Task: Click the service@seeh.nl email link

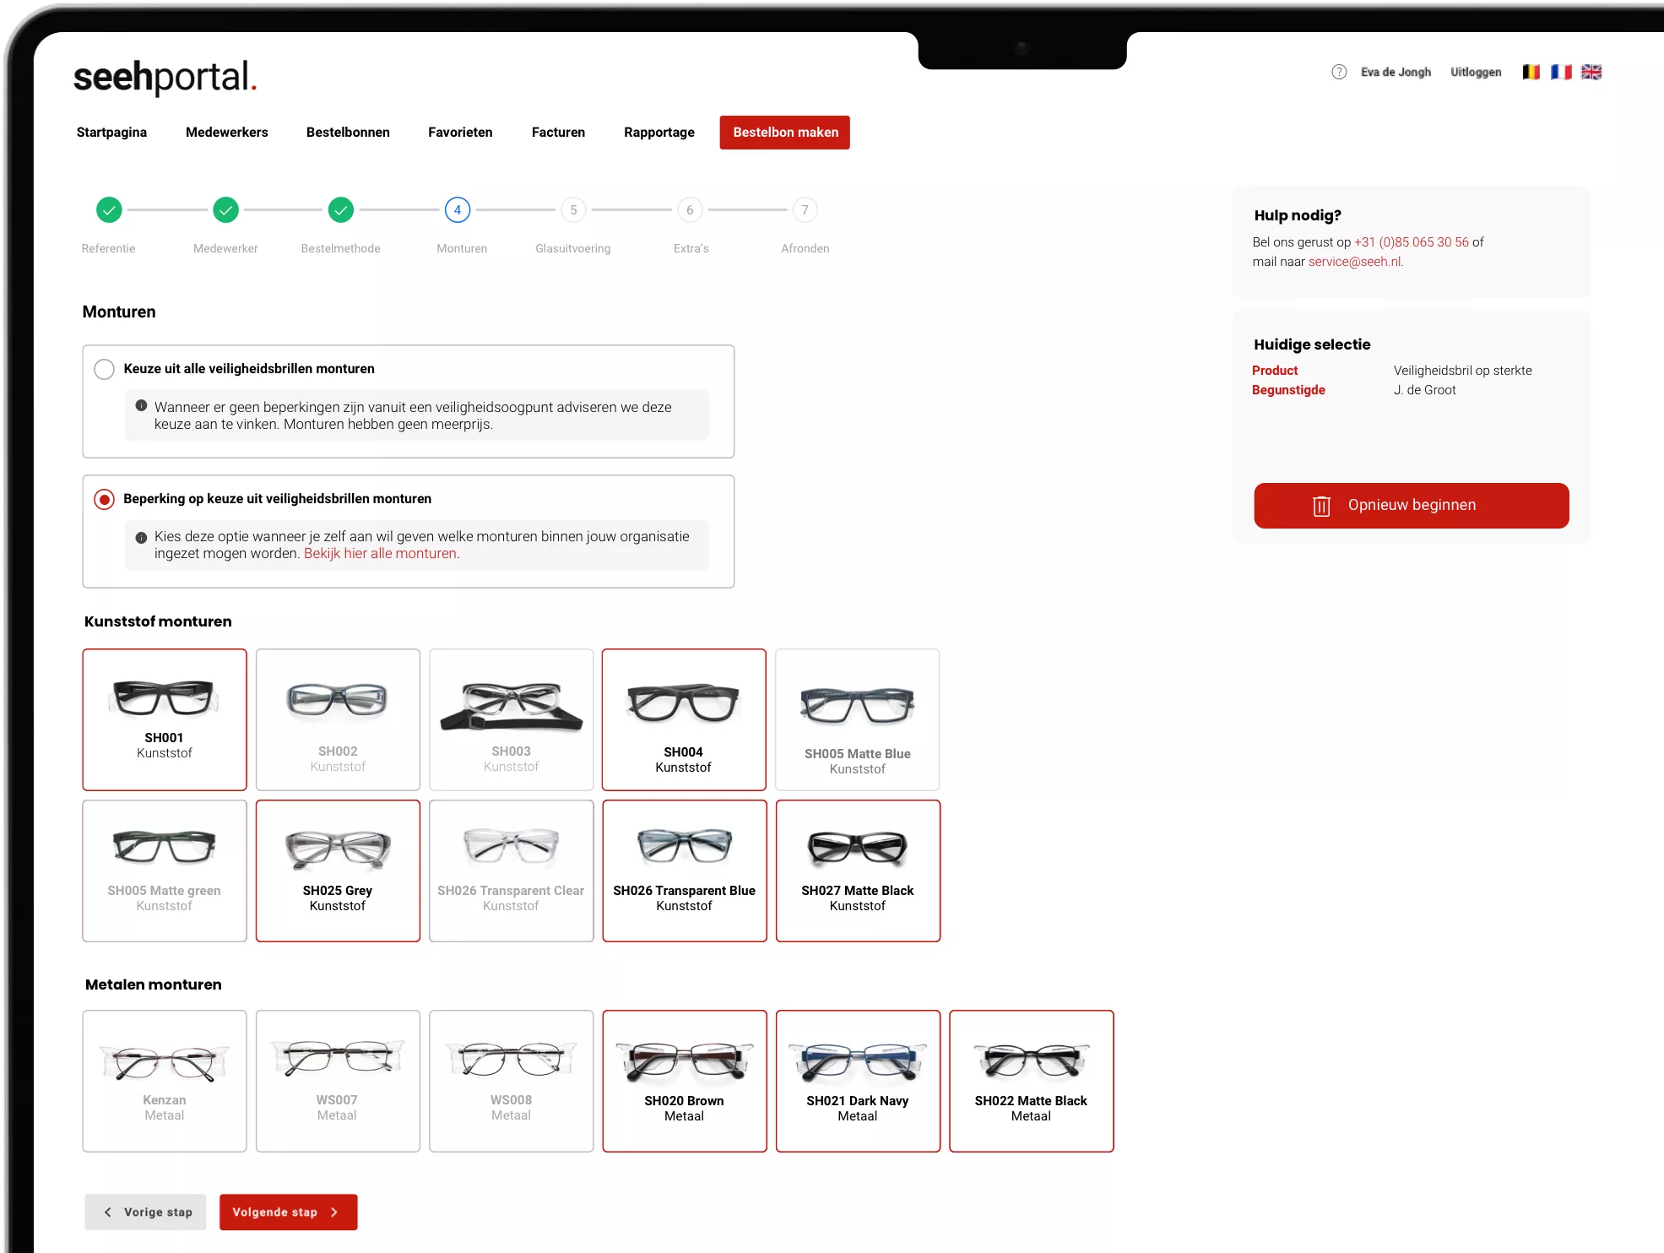Action: click(x=1354, y=262)
